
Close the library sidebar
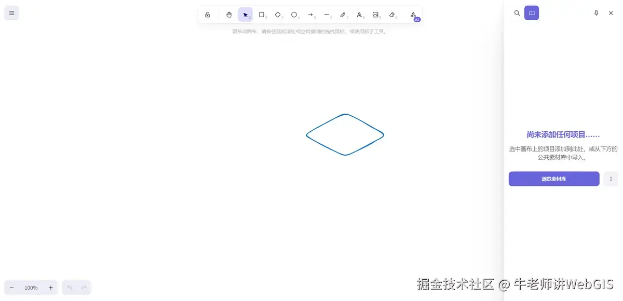pos(611,13)
